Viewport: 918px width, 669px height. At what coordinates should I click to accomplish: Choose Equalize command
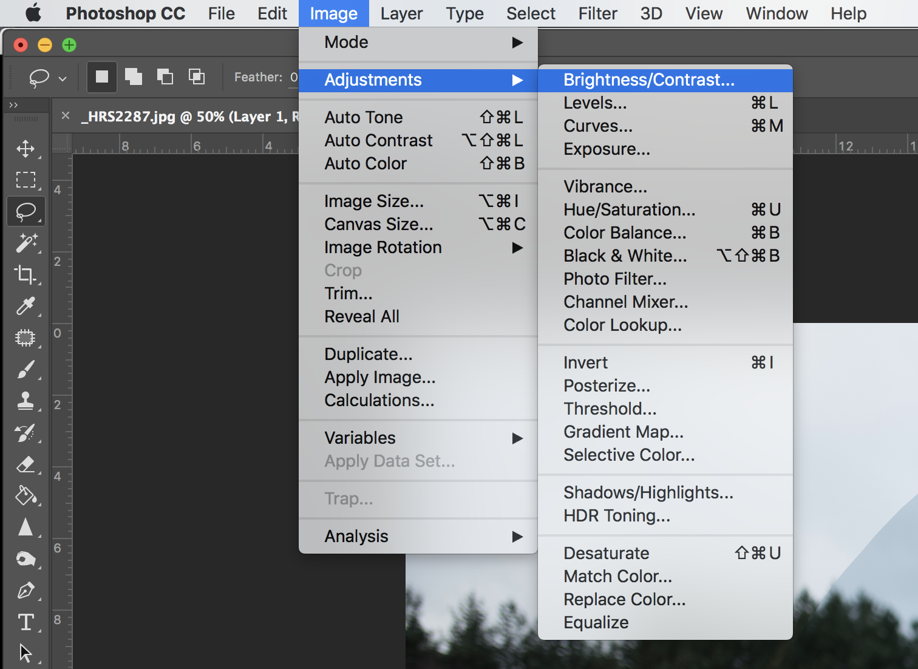(665, 623)
